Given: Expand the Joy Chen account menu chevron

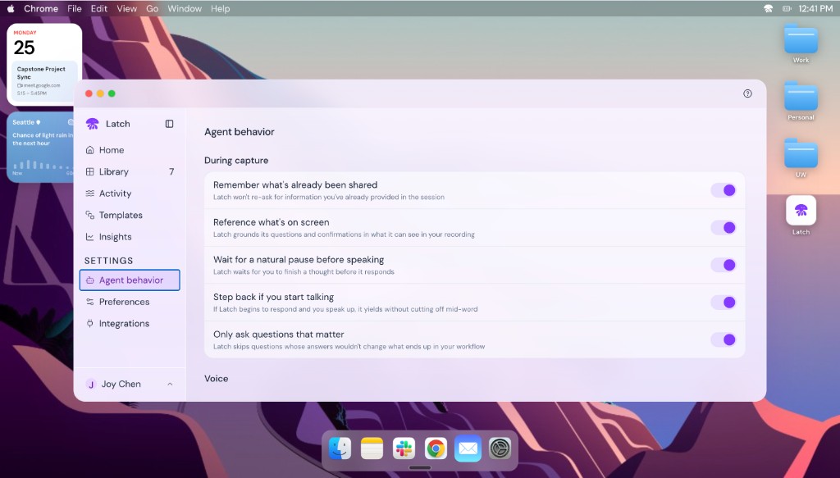Looking at the screenshot, I should coord(170,384).
